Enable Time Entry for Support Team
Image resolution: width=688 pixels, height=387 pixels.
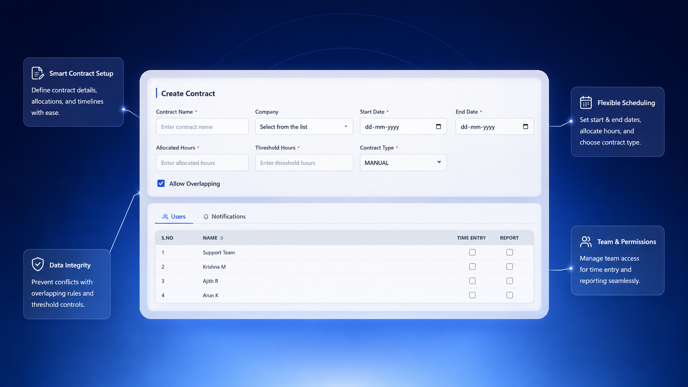pyautogui.click(x=472, y=252)
